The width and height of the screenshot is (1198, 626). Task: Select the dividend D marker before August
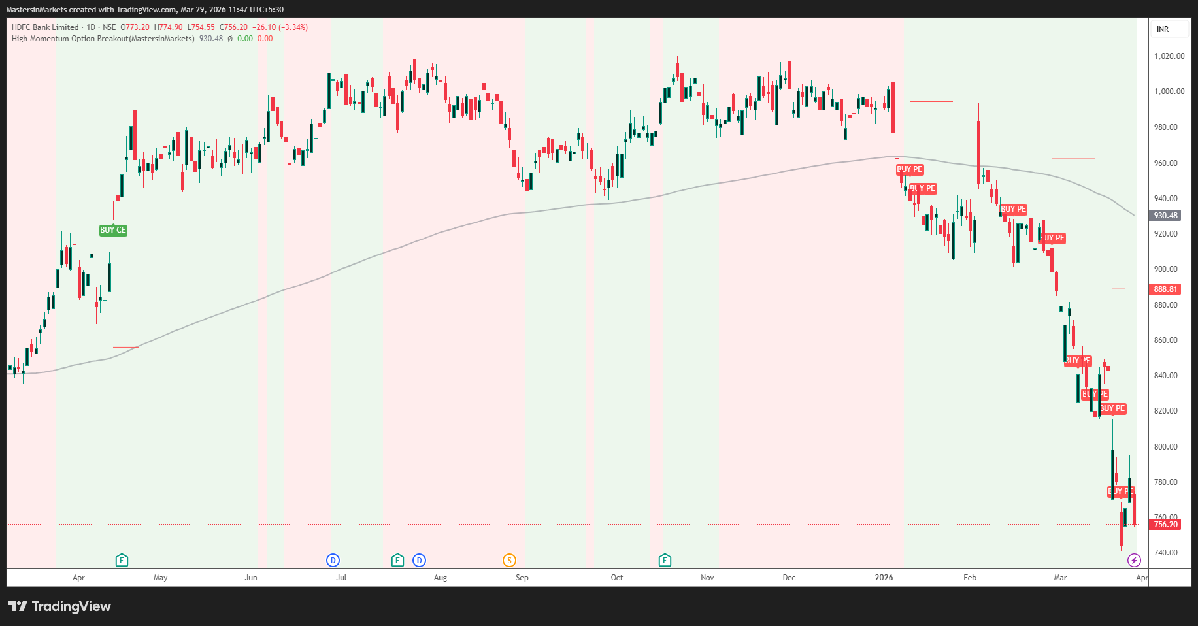(x=419, y=560)
